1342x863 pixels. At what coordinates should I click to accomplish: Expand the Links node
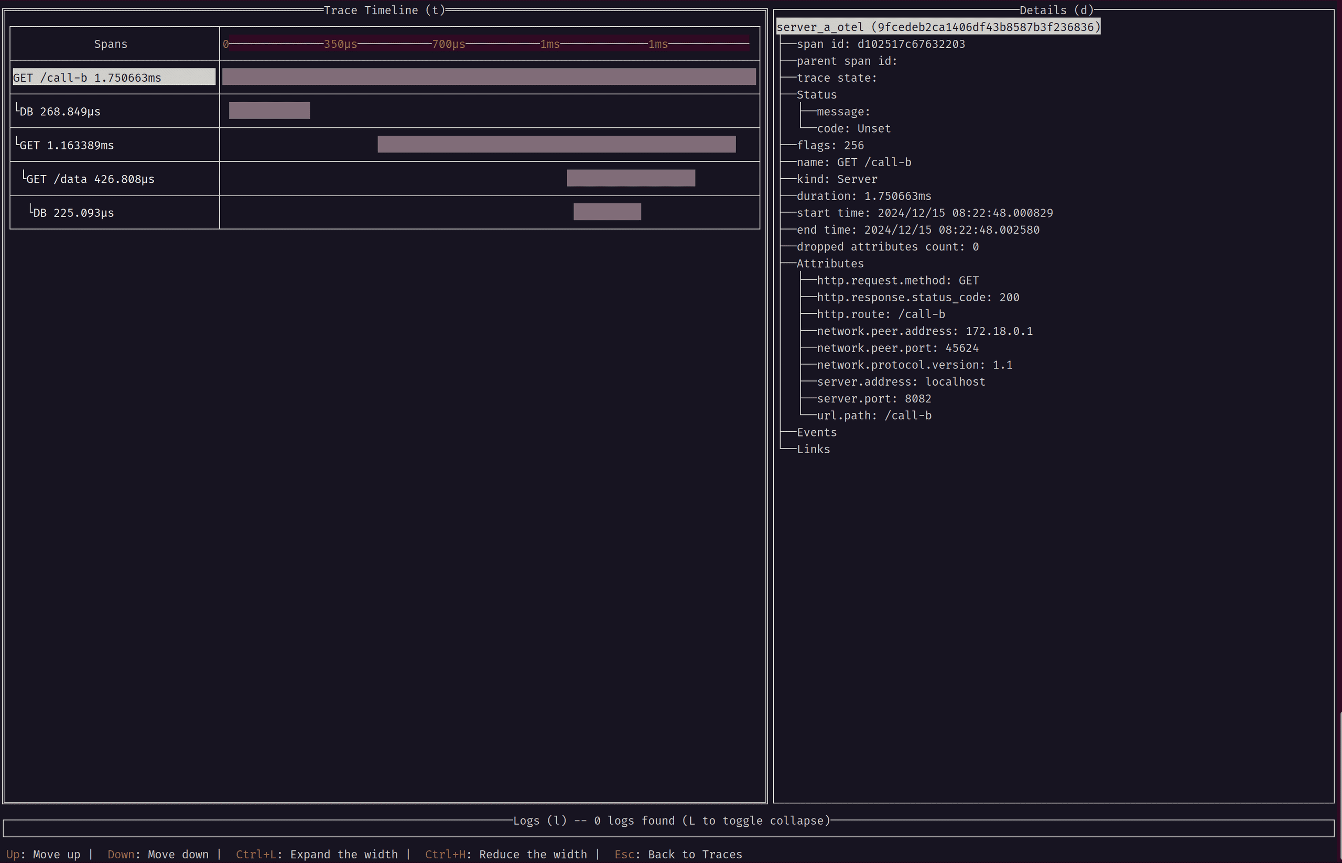(x=813, y=449)
